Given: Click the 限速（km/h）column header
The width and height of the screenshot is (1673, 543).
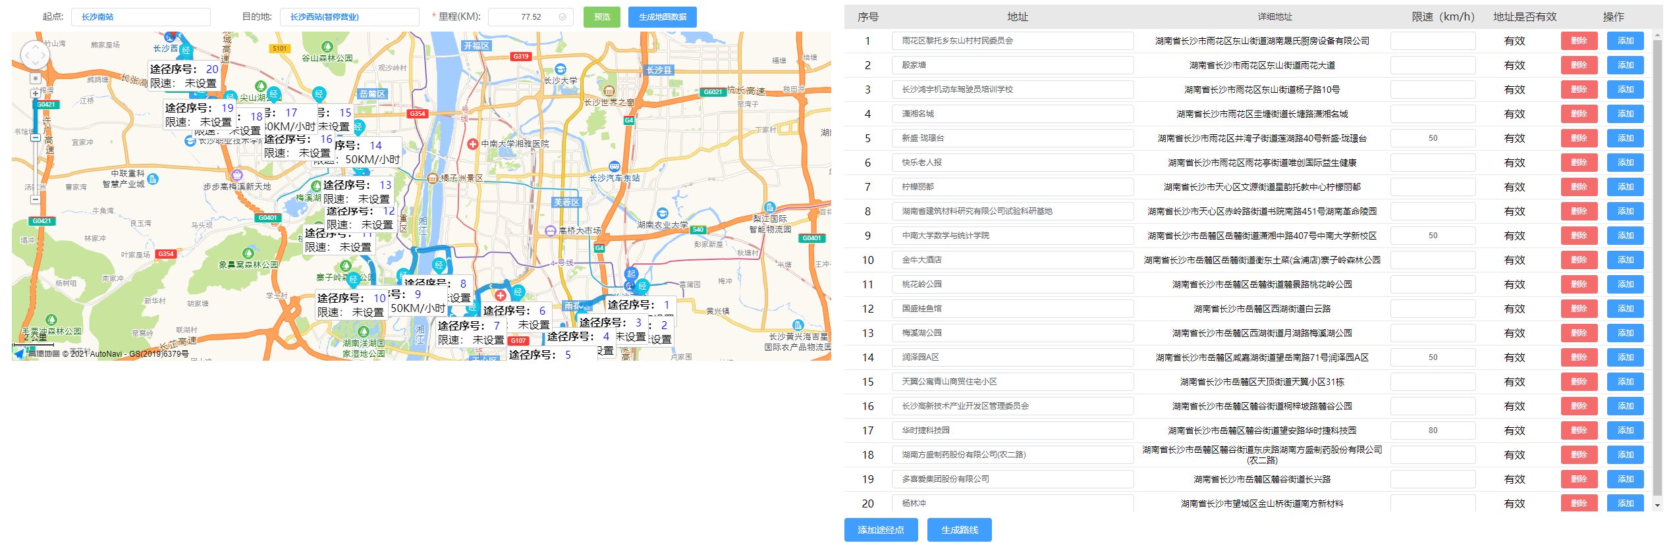Looking at the screenshot, I should (1443, 17).
